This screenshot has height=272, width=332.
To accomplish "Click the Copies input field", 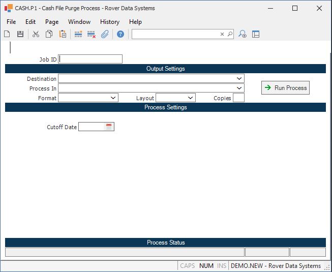I will (238, 98).
